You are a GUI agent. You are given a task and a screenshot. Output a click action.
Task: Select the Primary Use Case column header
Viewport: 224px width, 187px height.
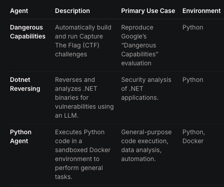148,11
